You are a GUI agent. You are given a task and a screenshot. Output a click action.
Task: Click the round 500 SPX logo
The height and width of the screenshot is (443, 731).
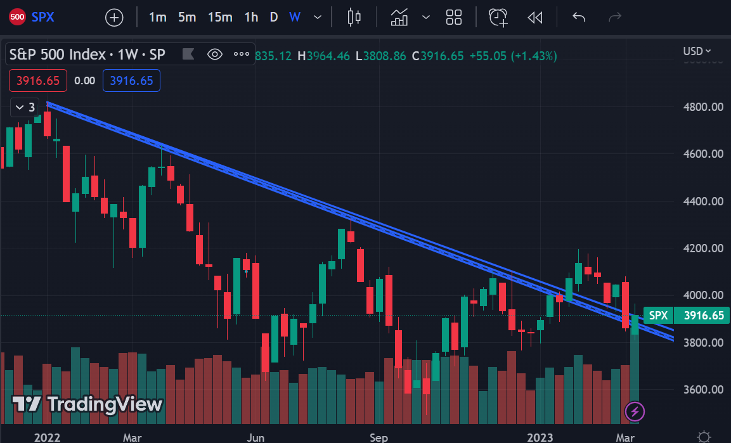[17, 17]
